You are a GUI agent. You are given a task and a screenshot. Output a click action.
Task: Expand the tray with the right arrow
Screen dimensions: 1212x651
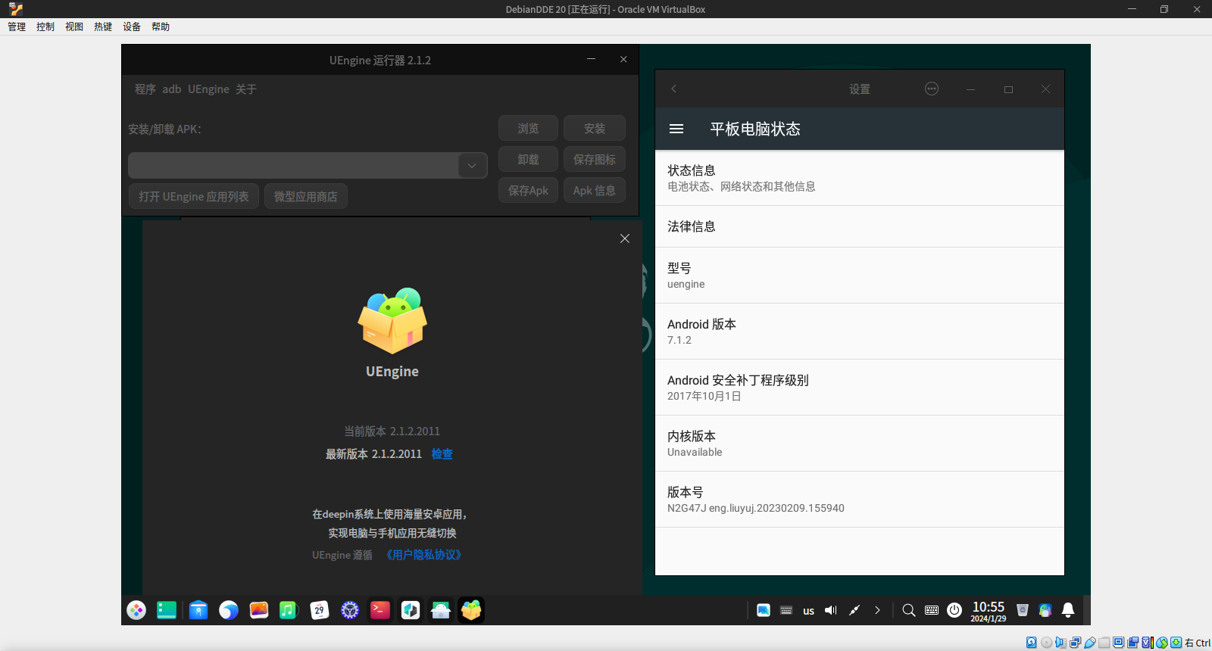pos(877,610)
